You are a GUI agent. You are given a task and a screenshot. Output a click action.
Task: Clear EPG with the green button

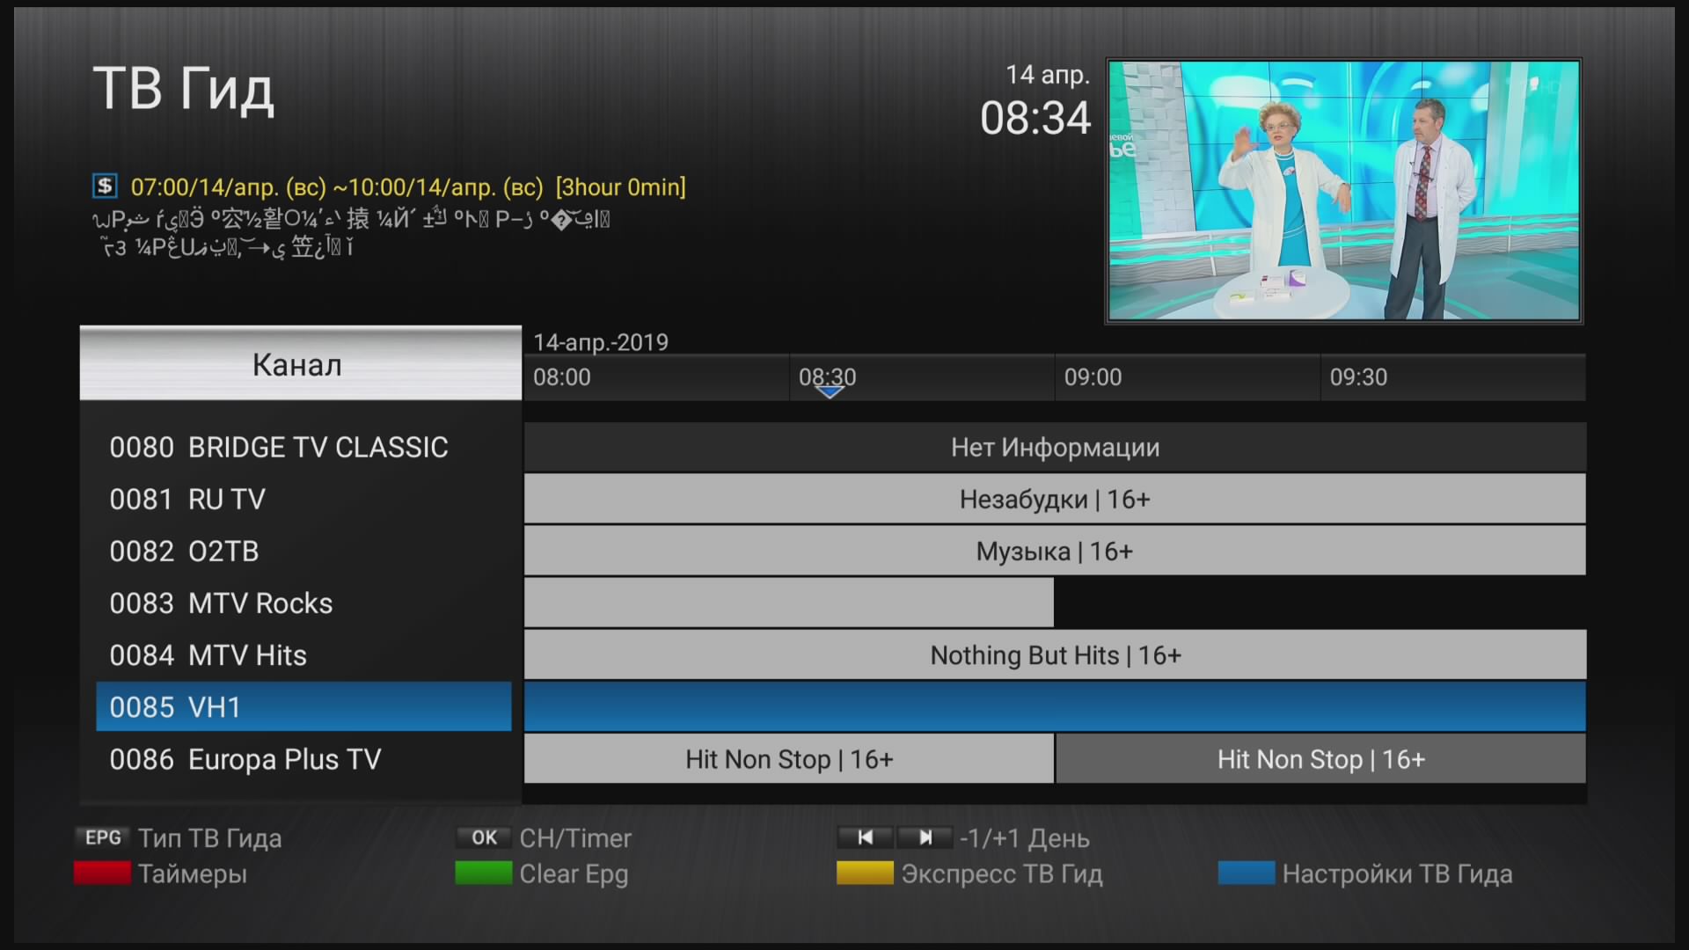(483, 873)
